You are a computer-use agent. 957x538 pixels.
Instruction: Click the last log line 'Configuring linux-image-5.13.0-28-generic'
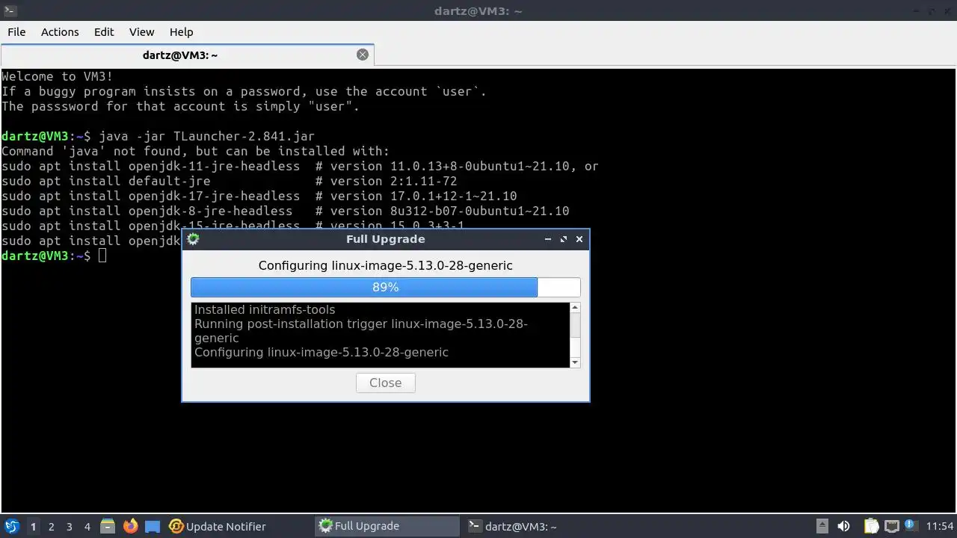click(321, 352)
